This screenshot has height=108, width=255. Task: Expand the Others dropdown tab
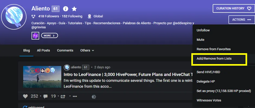(87, 50)
